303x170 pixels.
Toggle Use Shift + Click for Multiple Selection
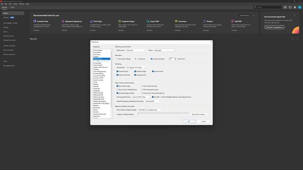tap(152, 97)
